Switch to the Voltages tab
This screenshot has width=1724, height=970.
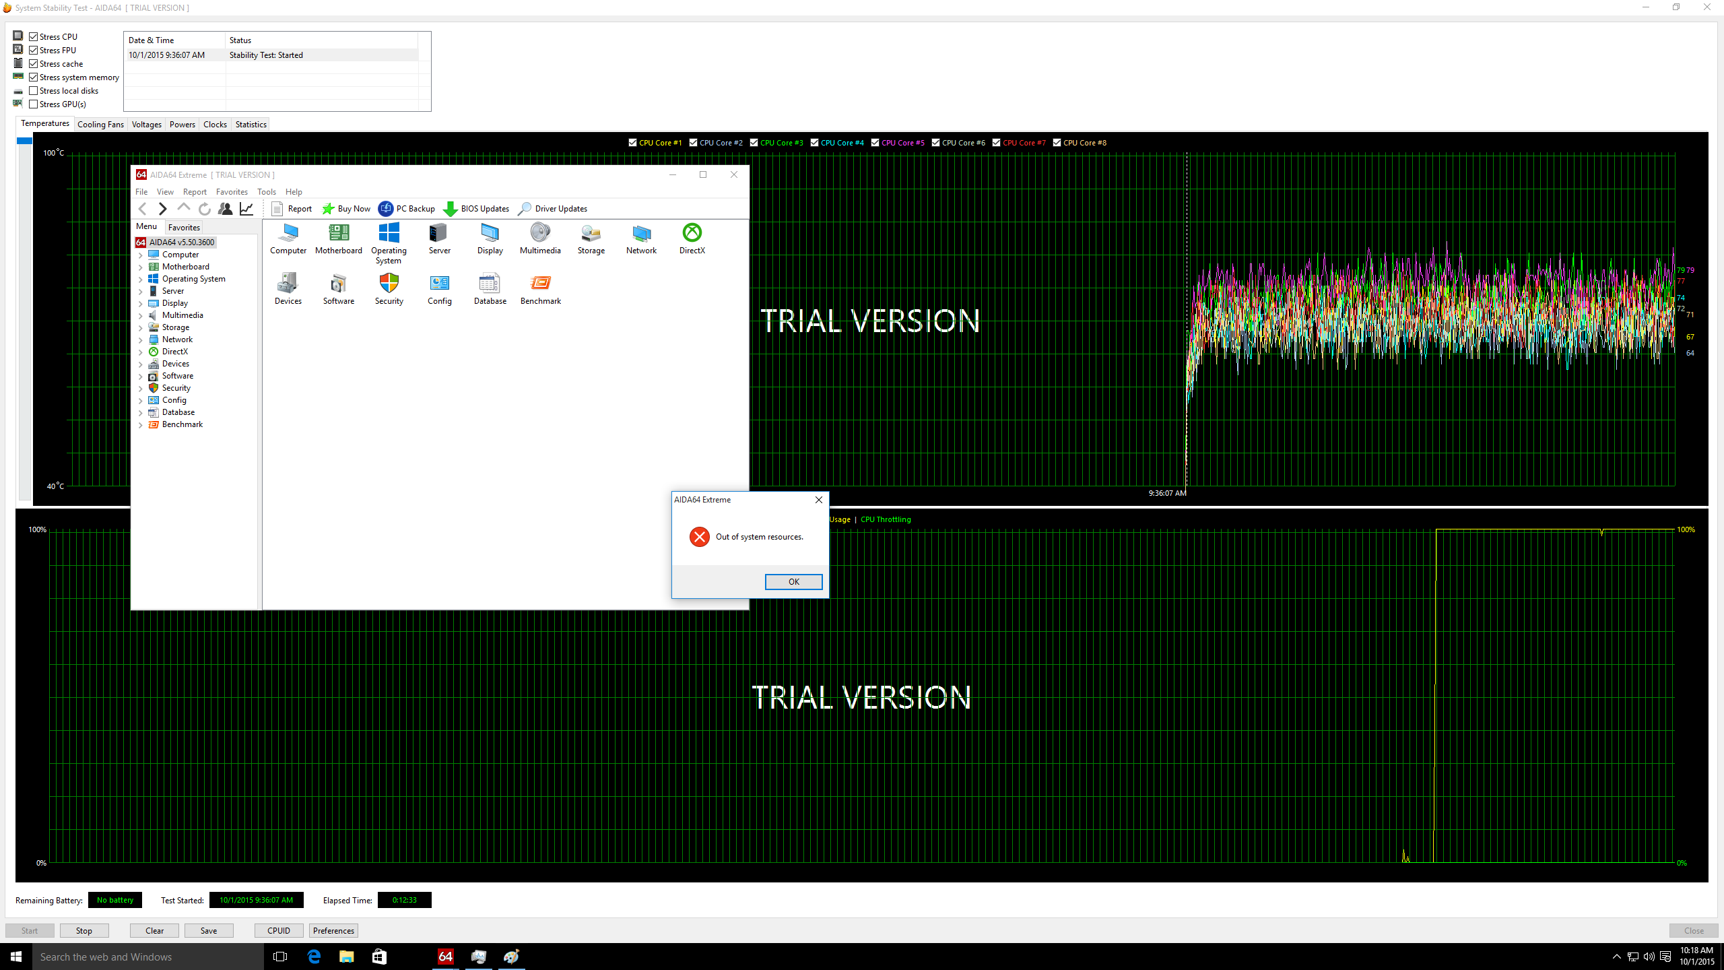coord(147,125)
